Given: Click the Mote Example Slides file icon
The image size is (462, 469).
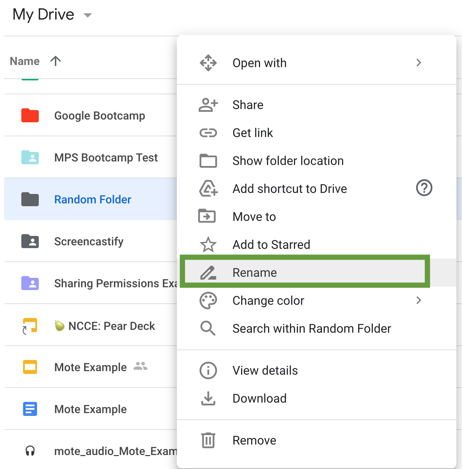Looking at the screenshot, I should tap(30, 367).
